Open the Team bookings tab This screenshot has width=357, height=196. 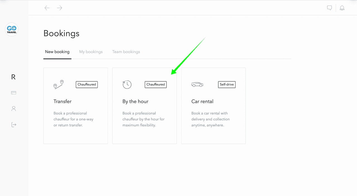[x=126, y=52]
